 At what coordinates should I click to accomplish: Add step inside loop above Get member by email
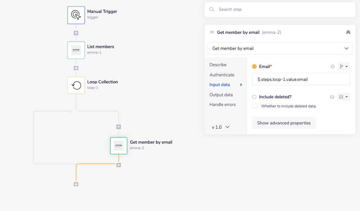pos(118,127)
